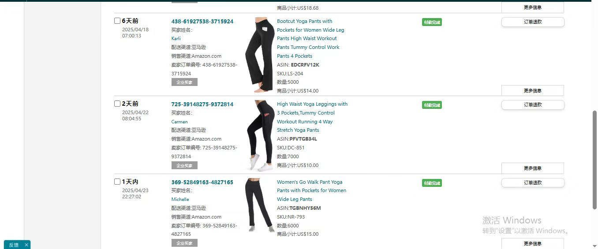Open order 438-61927538-3715924

point(202,21)
